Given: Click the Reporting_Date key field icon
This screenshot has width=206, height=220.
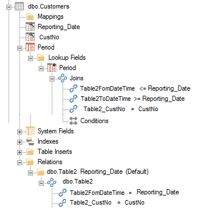Looking at the screenshot, I should (30, 27).
